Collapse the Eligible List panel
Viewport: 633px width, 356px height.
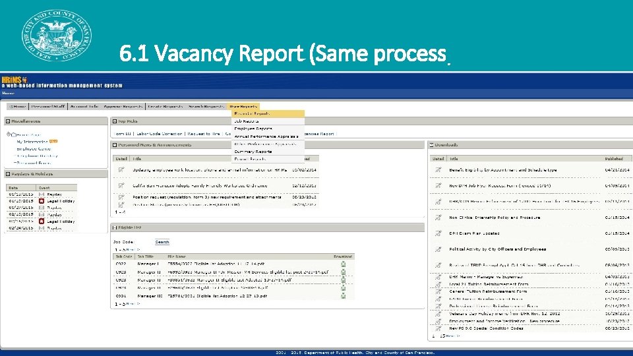pyautogui.click(x=115, y=227)
